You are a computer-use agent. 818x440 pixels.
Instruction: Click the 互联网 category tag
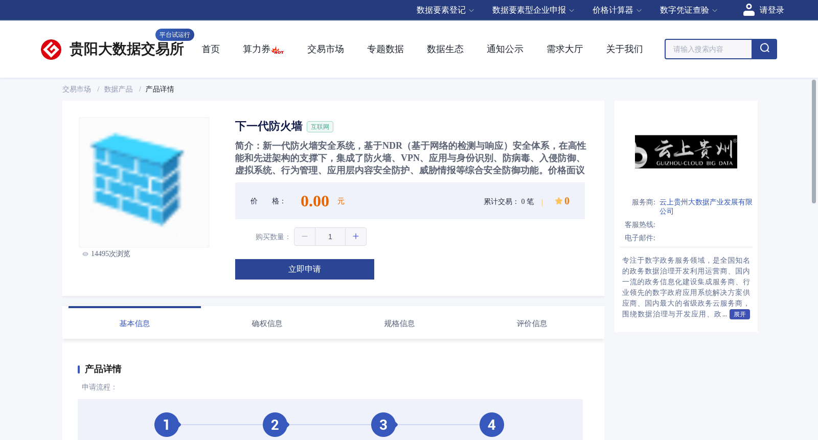320,127
